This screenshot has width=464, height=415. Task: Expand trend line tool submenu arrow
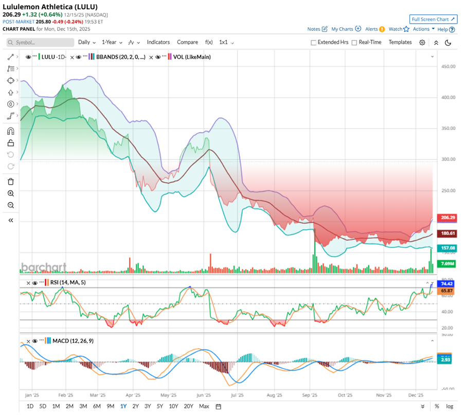pos(17,57)
